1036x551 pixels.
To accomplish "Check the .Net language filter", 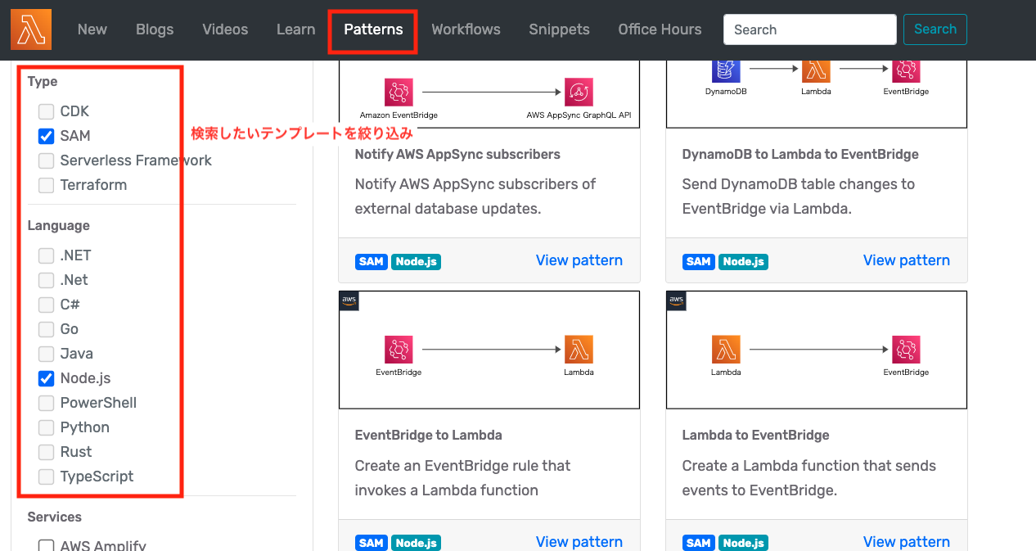I will (x=47, y=280).
